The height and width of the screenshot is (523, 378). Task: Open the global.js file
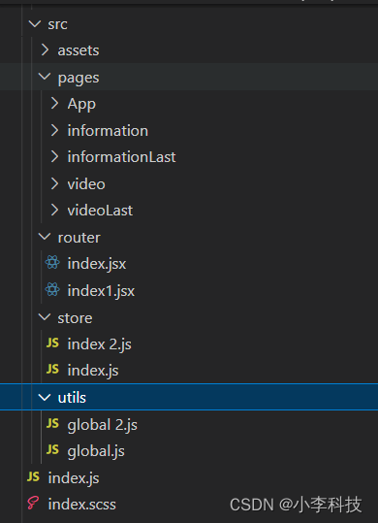click(96, 451)
